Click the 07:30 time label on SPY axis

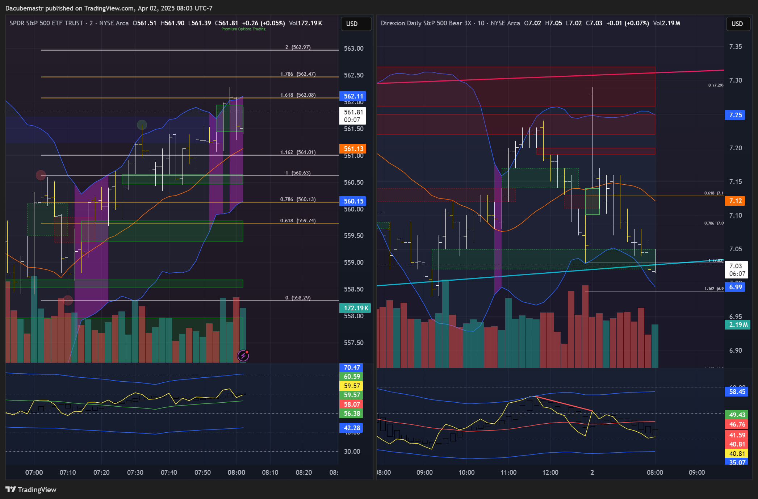[x=135, y=472]
